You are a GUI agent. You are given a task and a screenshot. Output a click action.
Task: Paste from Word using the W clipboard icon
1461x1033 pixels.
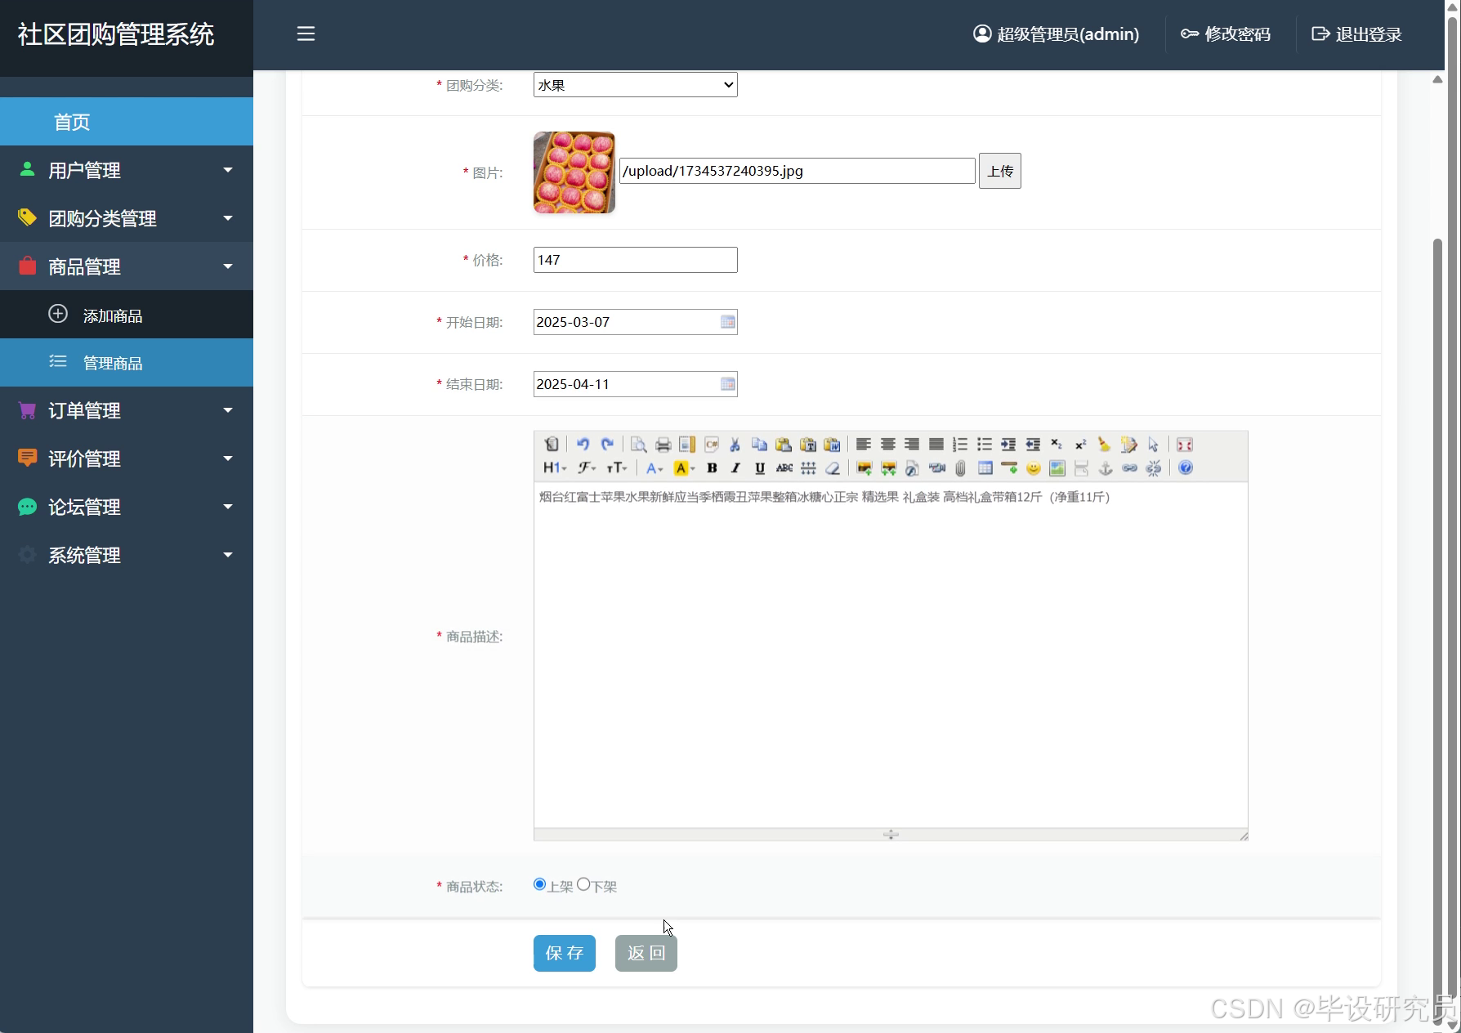click(x=832, y=445)
